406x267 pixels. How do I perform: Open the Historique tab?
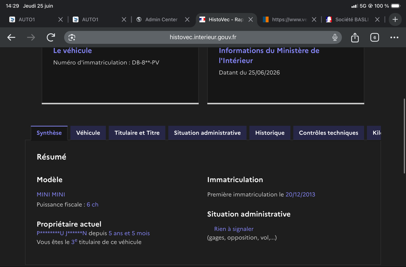270,133
